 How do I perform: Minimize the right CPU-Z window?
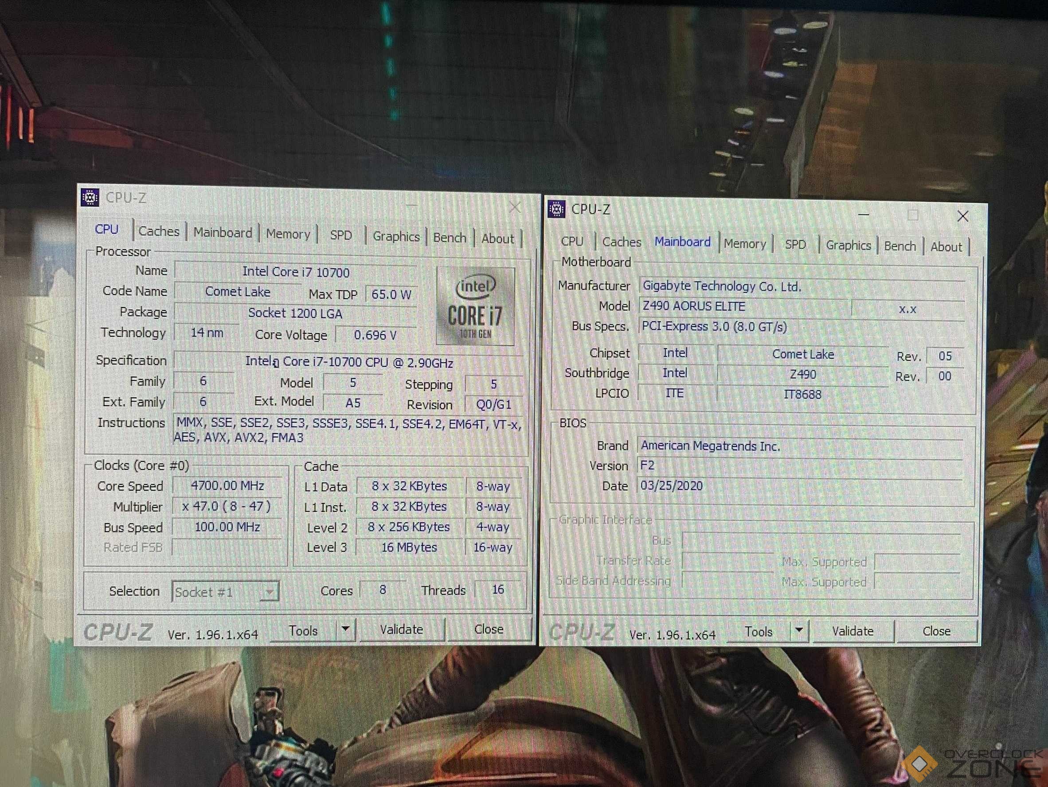(863, 215)
